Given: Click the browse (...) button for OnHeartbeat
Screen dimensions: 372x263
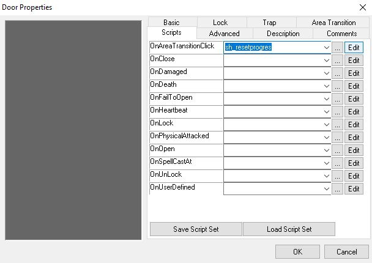Looking at the screenshot, I should tap(338, 112).
